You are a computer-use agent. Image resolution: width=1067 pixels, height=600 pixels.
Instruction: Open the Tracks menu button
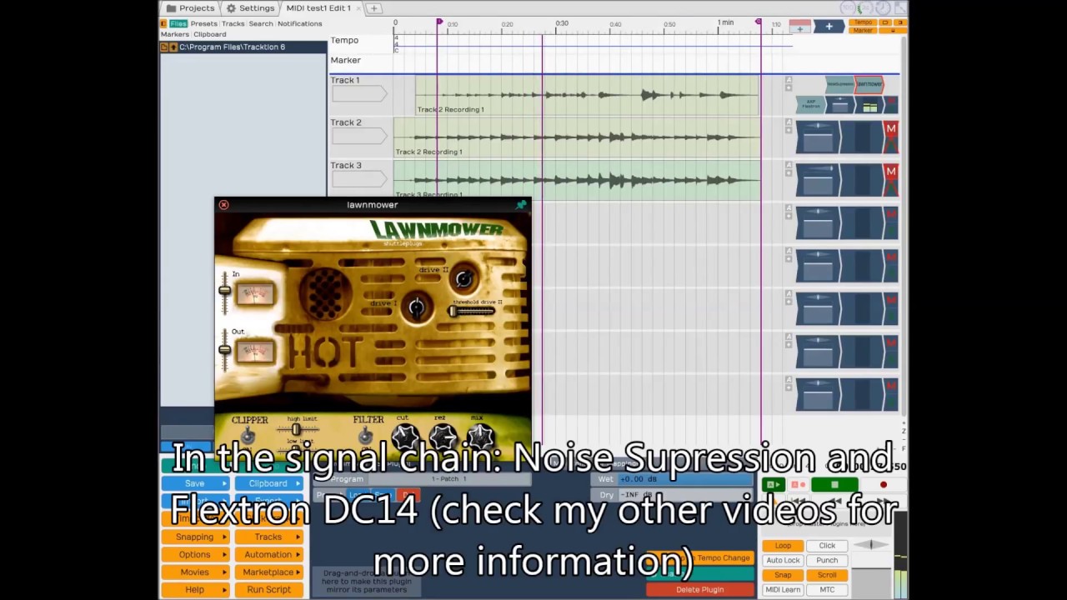(268, 537)
